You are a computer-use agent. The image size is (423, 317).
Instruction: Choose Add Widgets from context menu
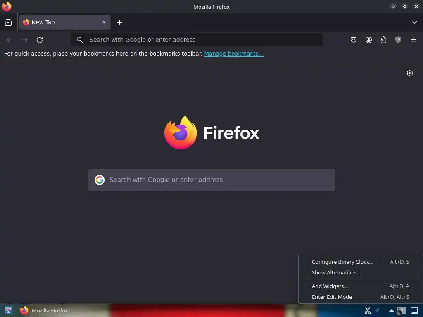tap(360, 286)
